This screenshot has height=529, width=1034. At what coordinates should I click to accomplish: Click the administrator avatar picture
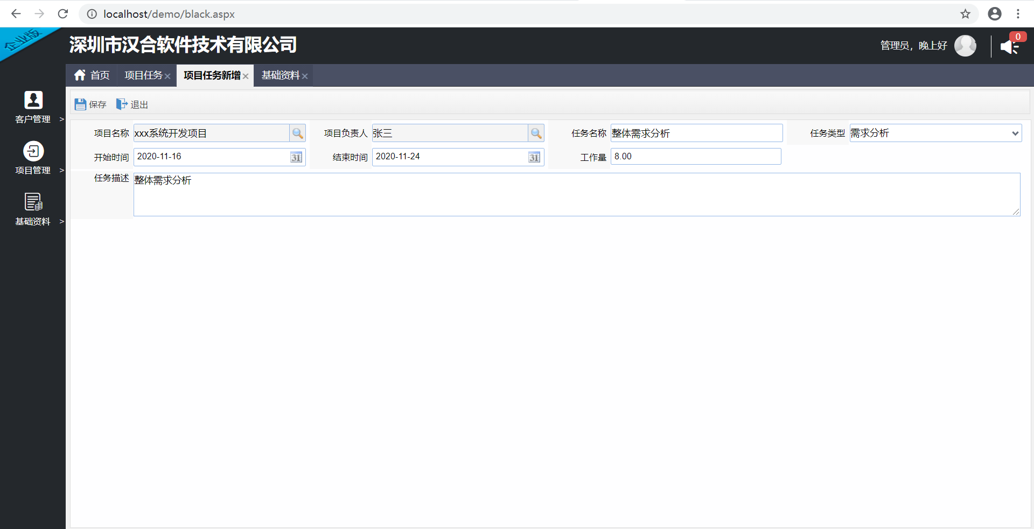coord(965,46)
